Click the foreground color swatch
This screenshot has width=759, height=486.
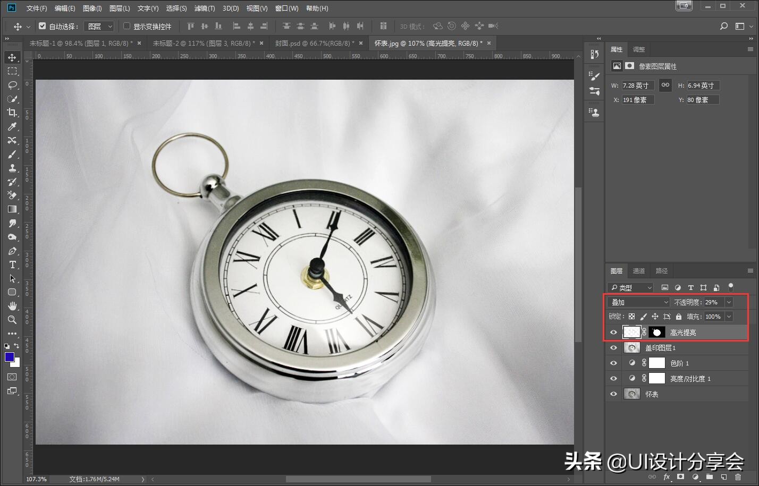[11, 357]
